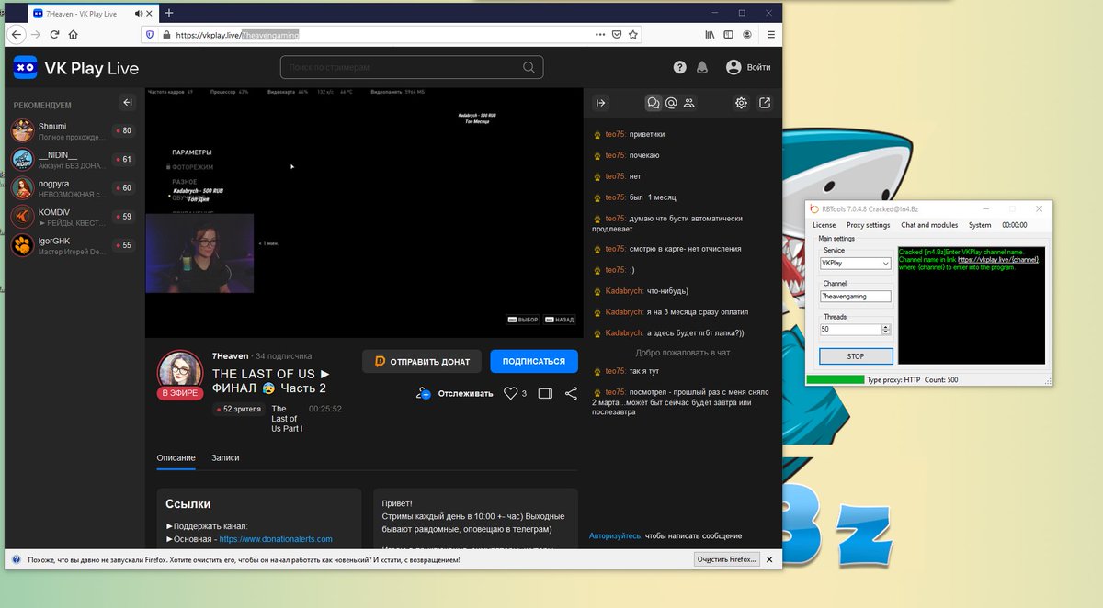Pop out chat in new window

(x=765, y=103)
